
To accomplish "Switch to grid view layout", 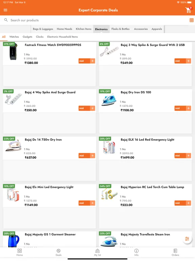I will coord(192,20).
